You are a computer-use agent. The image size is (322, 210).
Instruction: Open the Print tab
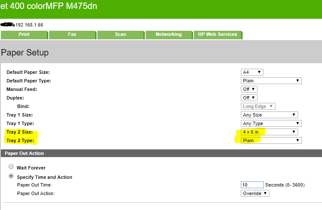click(x=24, y=35)
